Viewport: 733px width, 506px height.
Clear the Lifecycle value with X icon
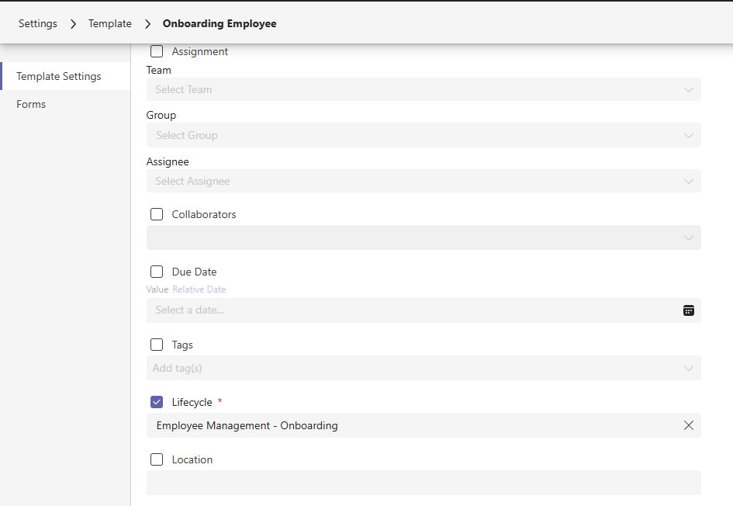(x=688, y=425)
